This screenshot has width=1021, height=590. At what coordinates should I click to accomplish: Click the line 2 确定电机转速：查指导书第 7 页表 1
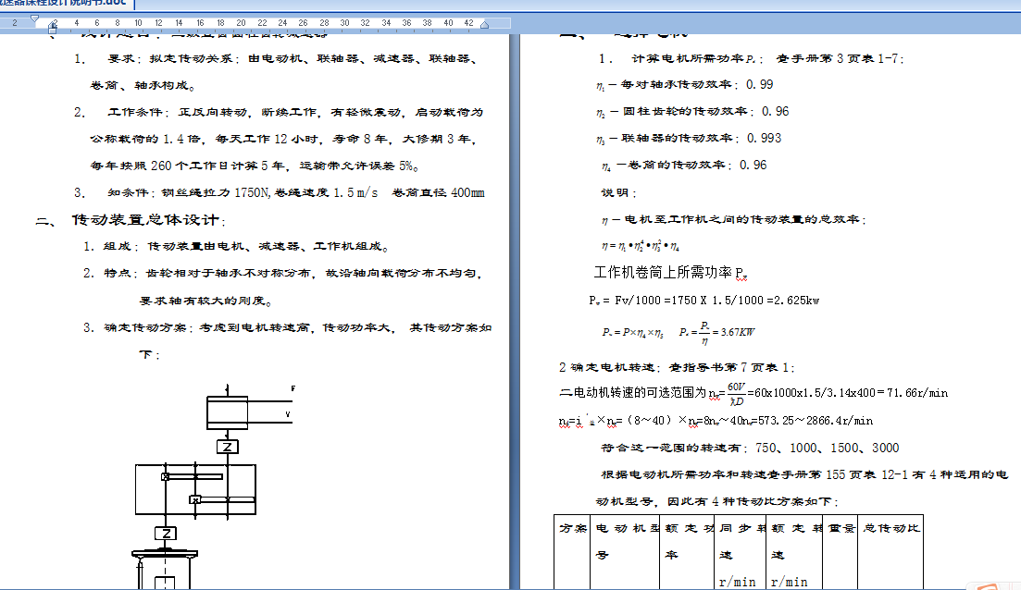tap(678, 367)
